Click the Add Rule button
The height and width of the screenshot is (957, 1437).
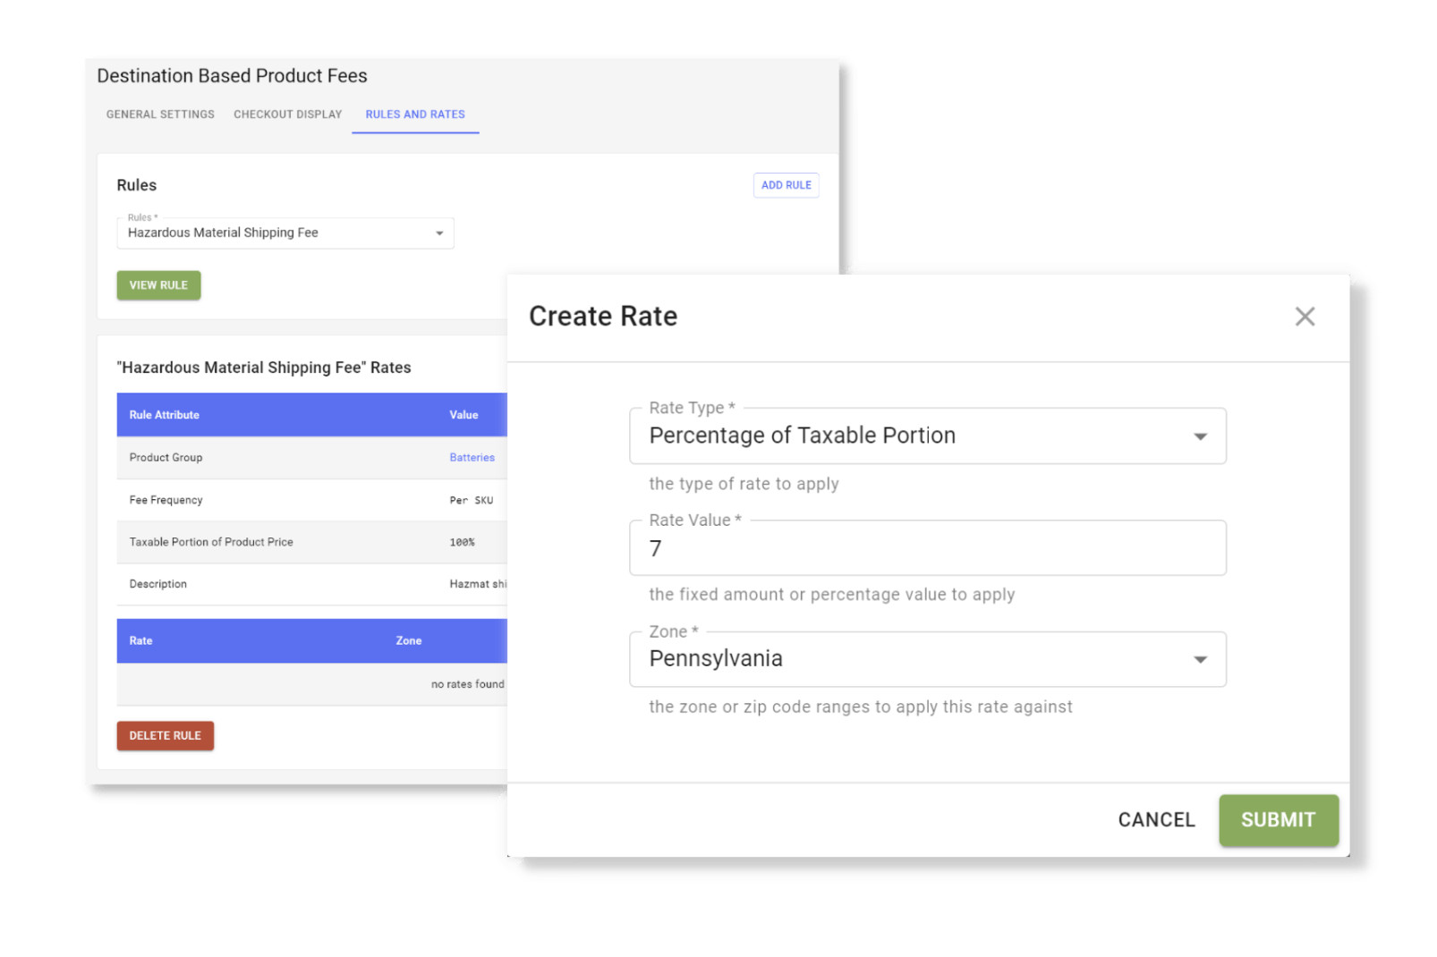pyautogui.click(x=786, y=185)
